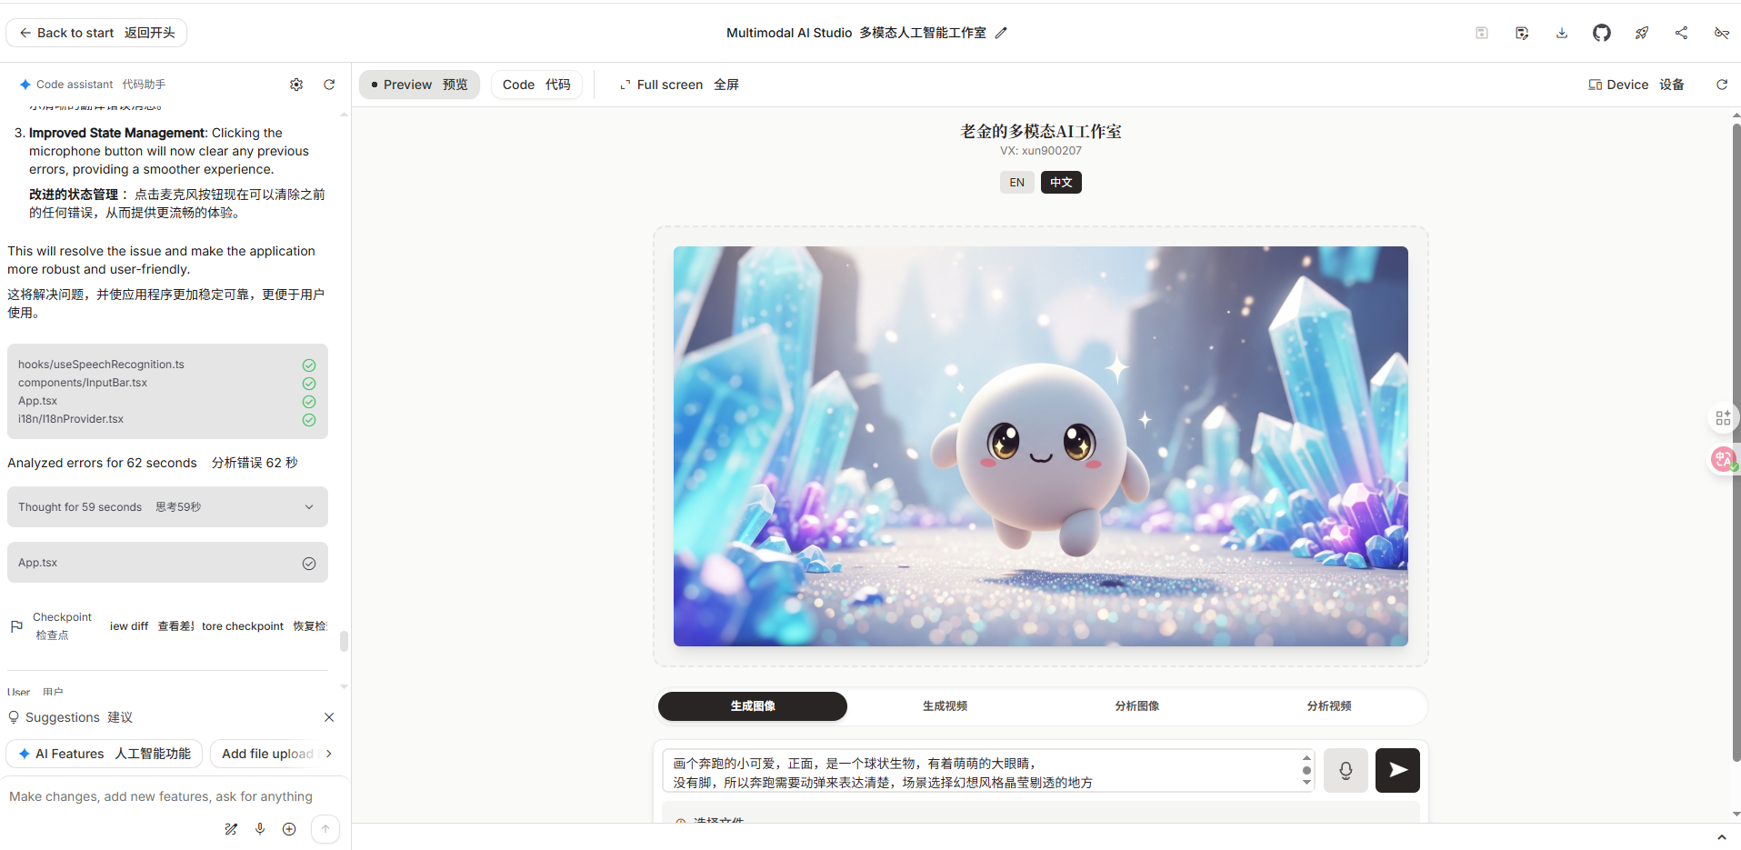Click the check icon on App.tsx card
The width and height of the screenshot is (1741, 850).
coord(309,564)
